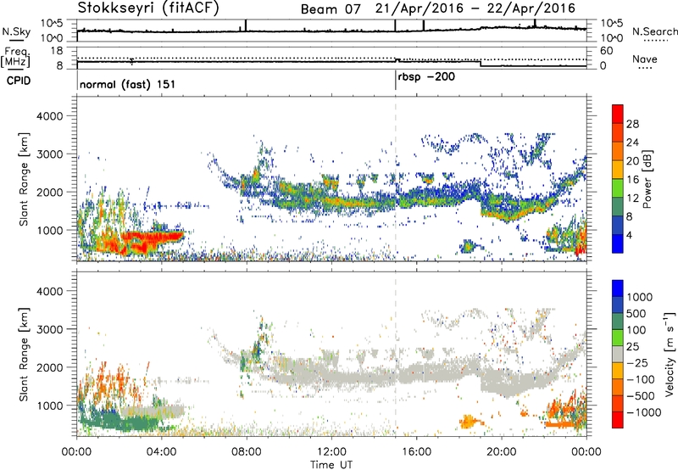The height and width of the screenshot is (470, 678).
Task: Click the '04:00' time axis tick label
Action: pyautogui.click(x=162, y=452)
